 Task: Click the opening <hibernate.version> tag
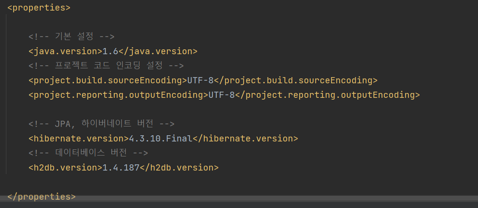pos(79,138)
